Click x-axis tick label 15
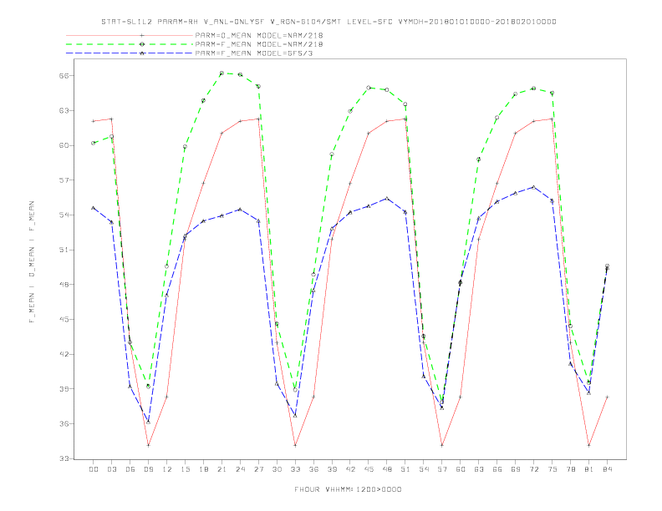Screen dimensions: 662x511 pyautogui.click(x=185, y=469)
